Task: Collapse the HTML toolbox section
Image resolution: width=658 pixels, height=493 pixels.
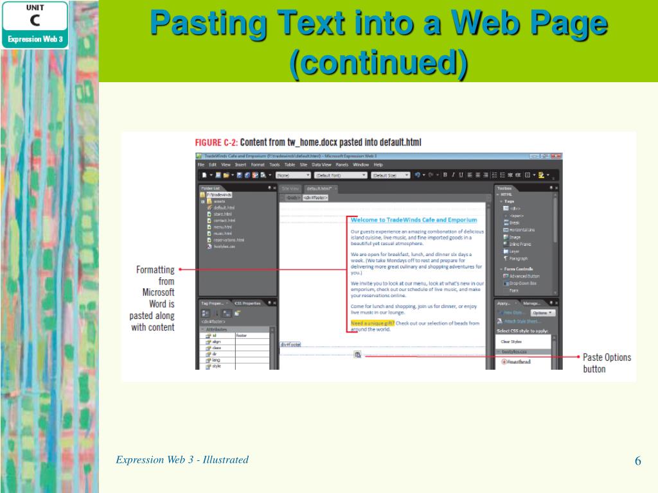Action: click(x=498, y=195)
